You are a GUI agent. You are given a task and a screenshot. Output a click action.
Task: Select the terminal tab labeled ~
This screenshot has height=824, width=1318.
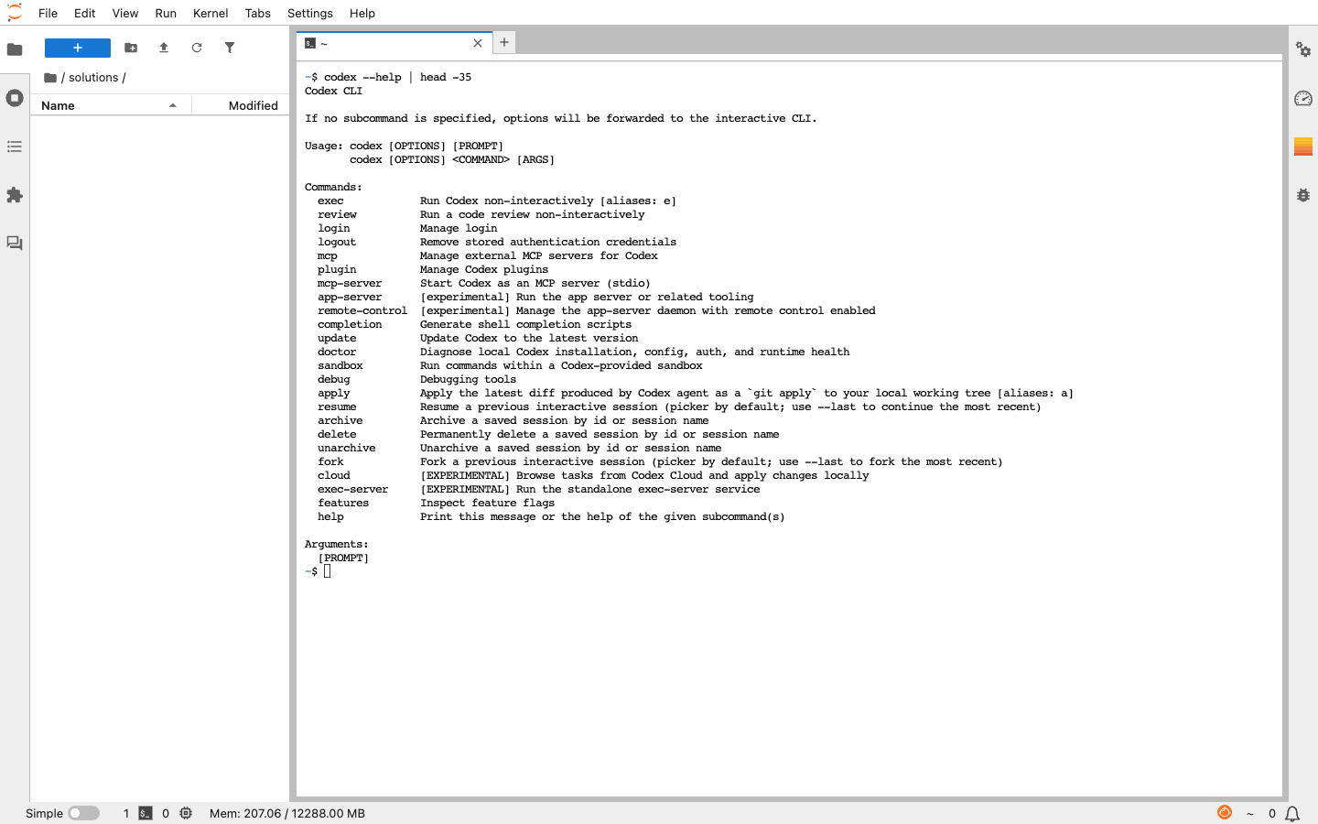pyautogui.click(x=394, y=43)
